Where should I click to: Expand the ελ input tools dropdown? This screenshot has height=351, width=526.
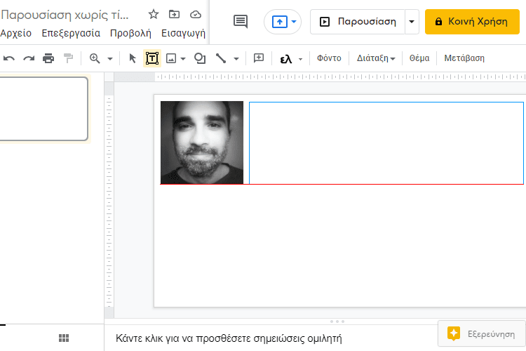pos(300,59)
